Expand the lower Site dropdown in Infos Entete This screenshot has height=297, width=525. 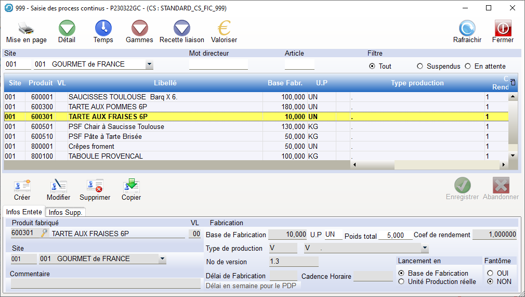pos(162,259)
